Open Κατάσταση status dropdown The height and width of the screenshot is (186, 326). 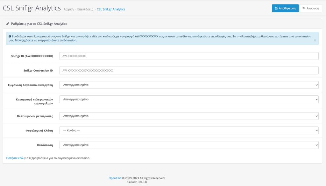(x=189, y=145)
